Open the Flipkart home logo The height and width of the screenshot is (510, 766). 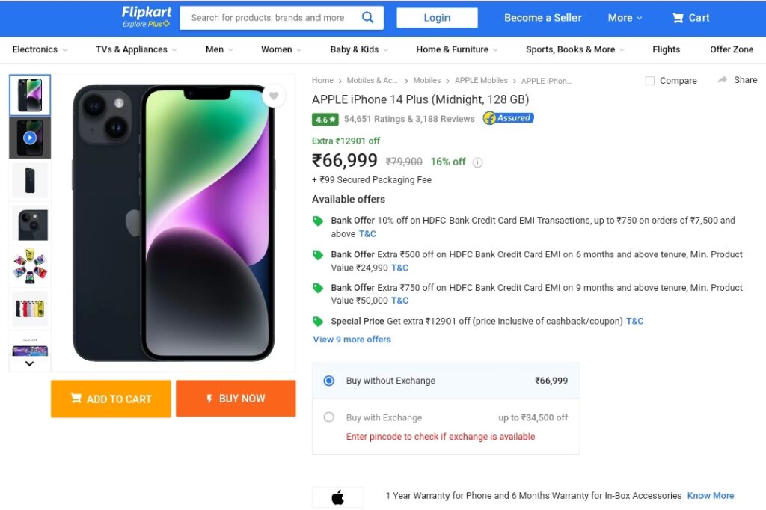click(x=146, y=17)
